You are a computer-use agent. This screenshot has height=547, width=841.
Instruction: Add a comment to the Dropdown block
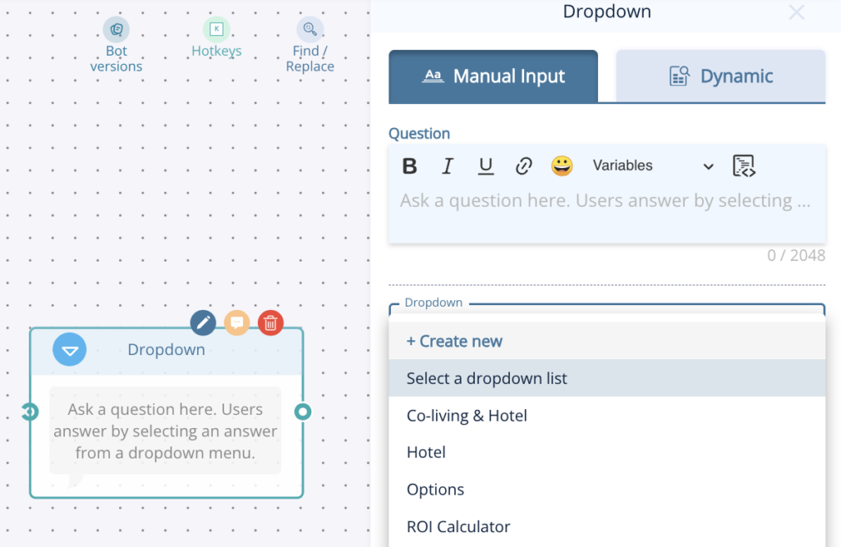point(237,322)
